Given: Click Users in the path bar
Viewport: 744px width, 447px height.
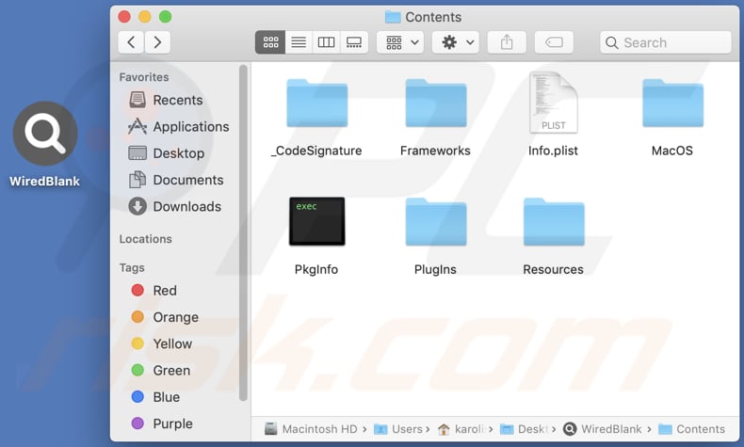Looking at the screenshot, I should [397, 429].
